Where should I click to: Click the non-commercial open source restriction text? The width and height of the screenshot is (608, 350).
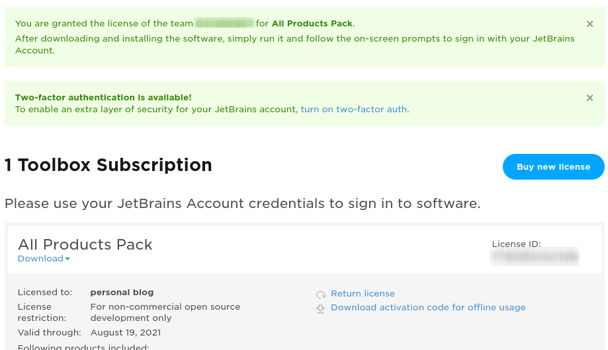click(x=165, y=312)
